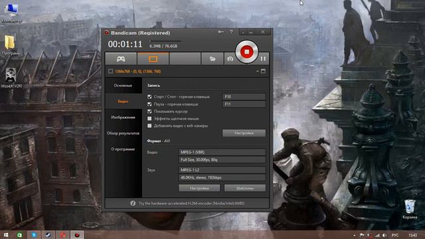Stop recording with the red round button
This screenshot has height=239, width=425.
[x=246, y=52]
